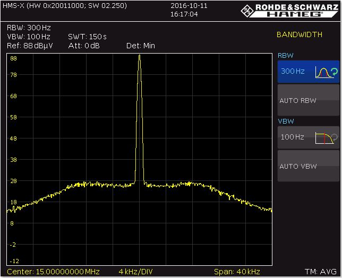This screenshot has height=278, width=342.
Task: Click the TM: AVG trace mode label
Action: click(x=322, y=272)
